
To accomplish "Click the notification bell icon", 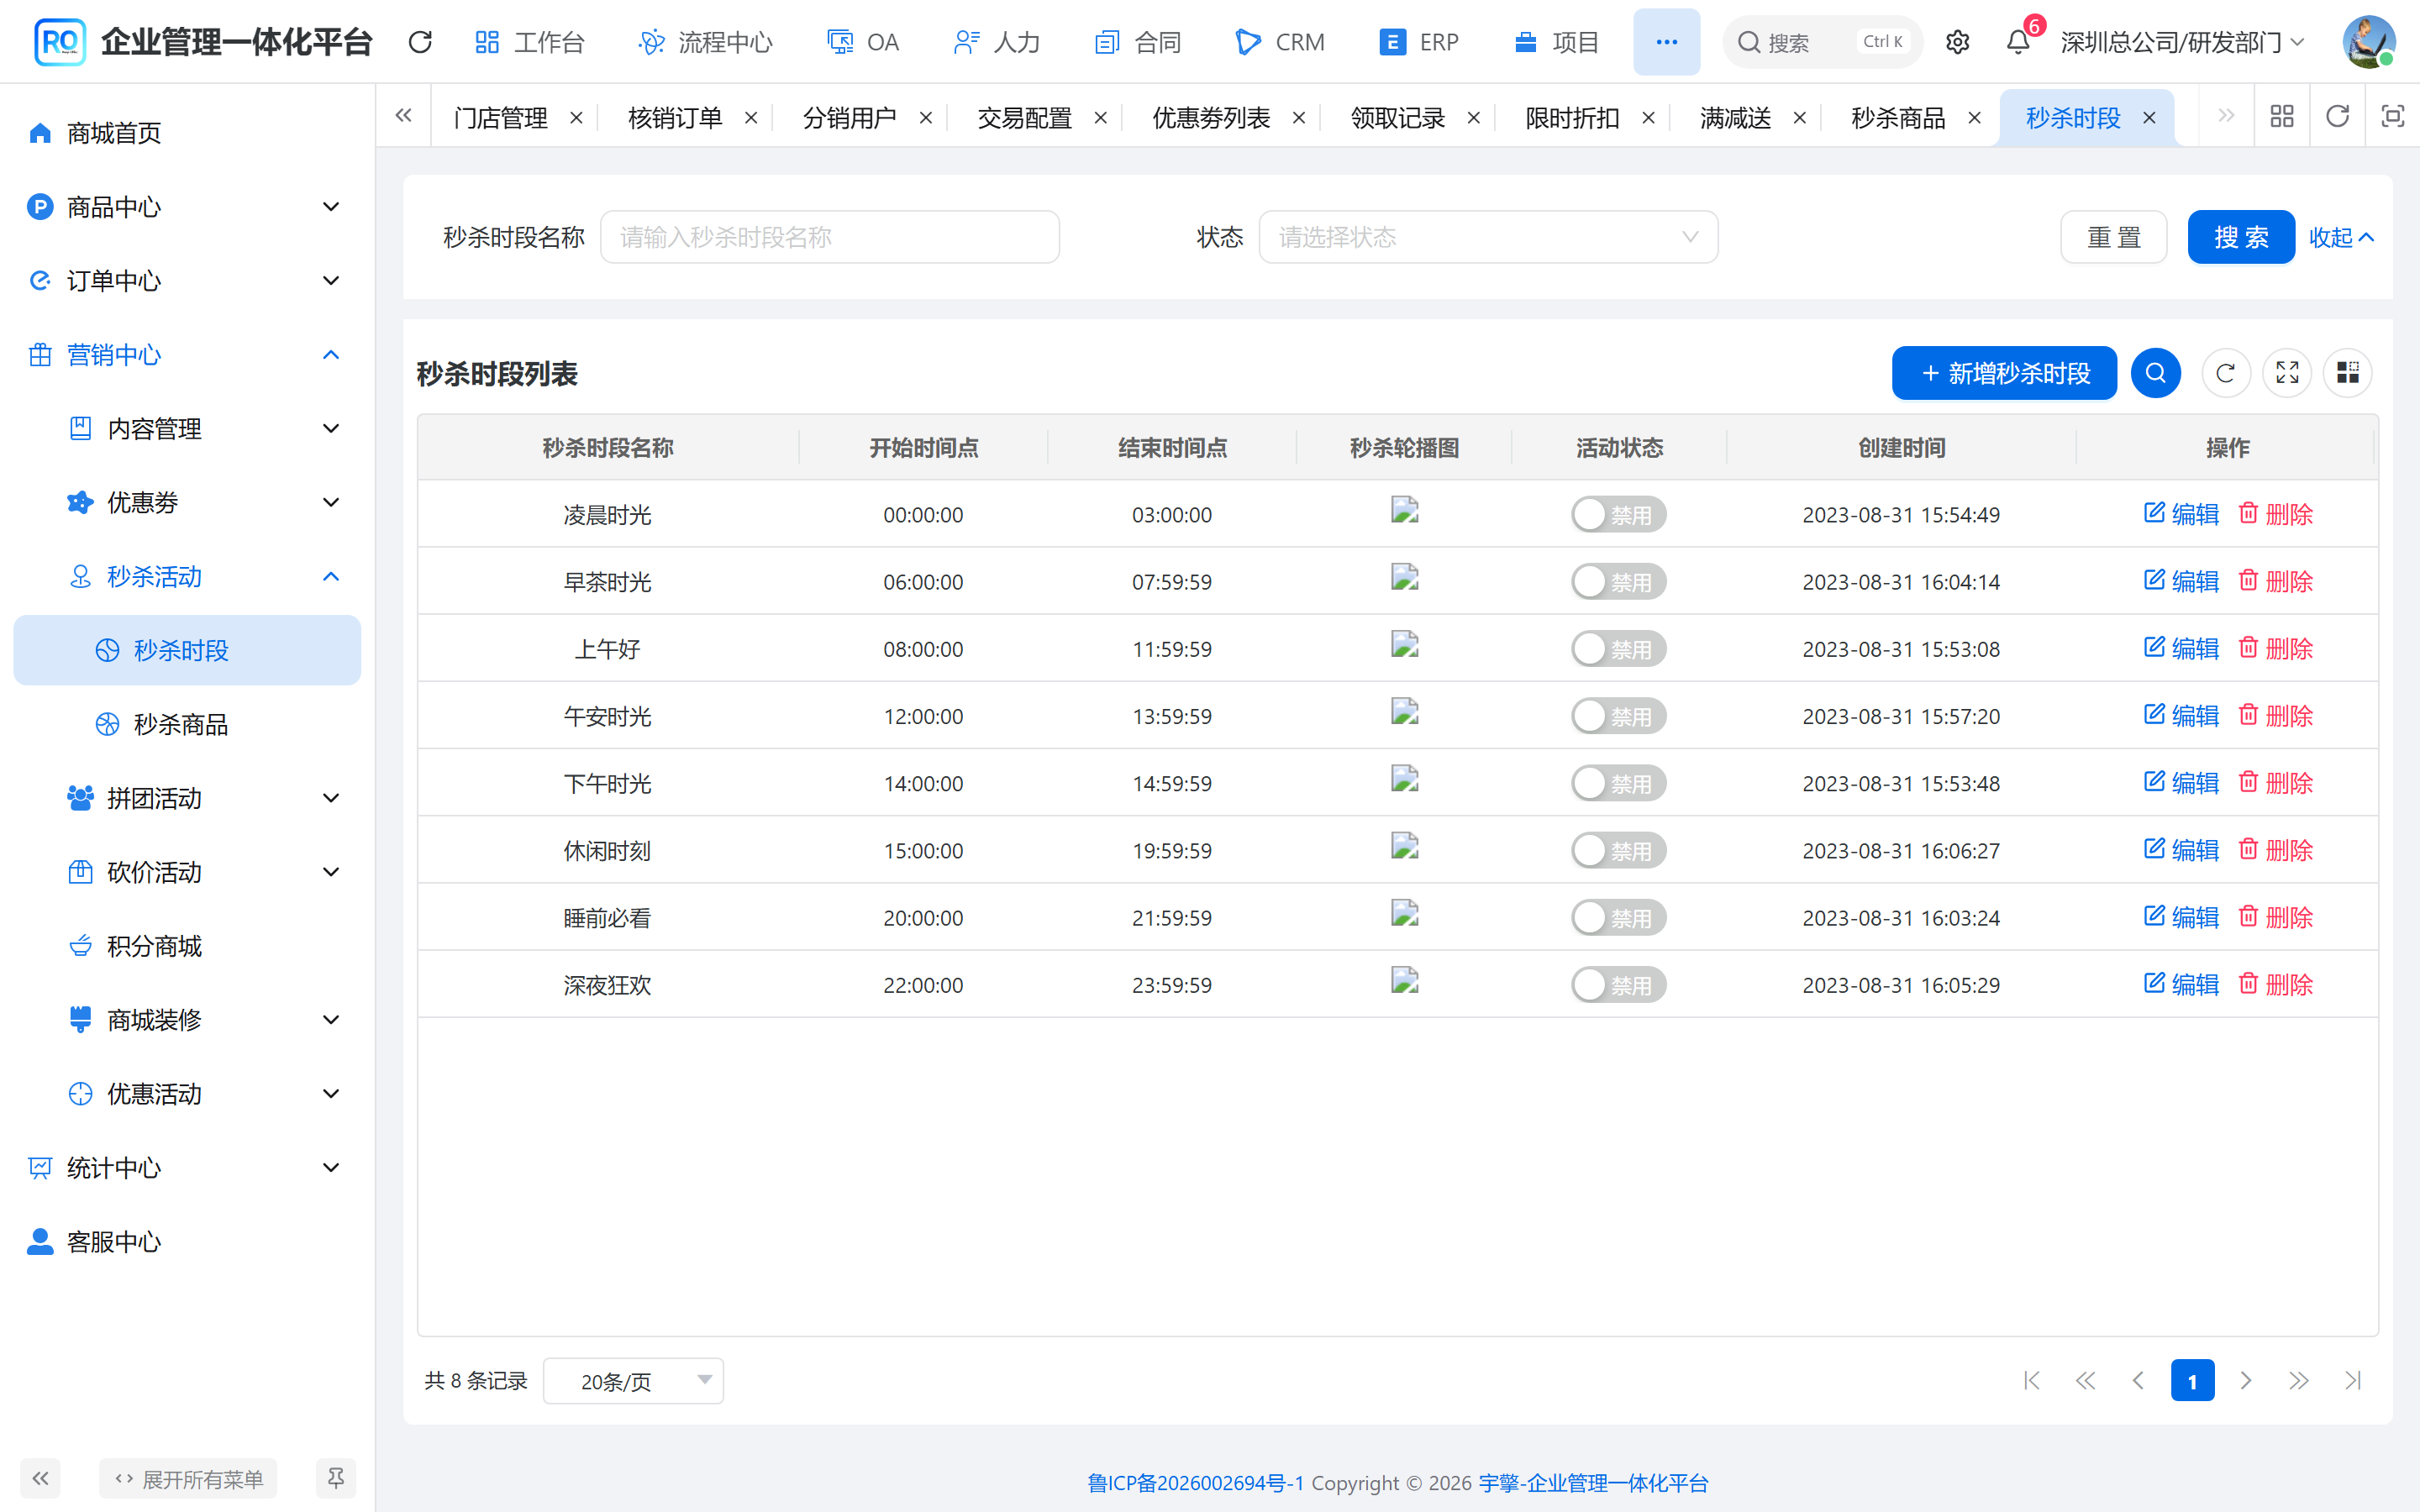I will coord(2018,42).
